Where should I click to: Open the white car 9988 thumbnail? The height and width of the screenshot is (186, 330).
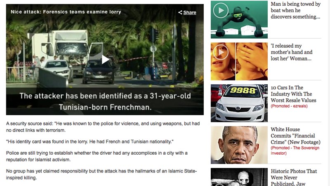point(239,103)
